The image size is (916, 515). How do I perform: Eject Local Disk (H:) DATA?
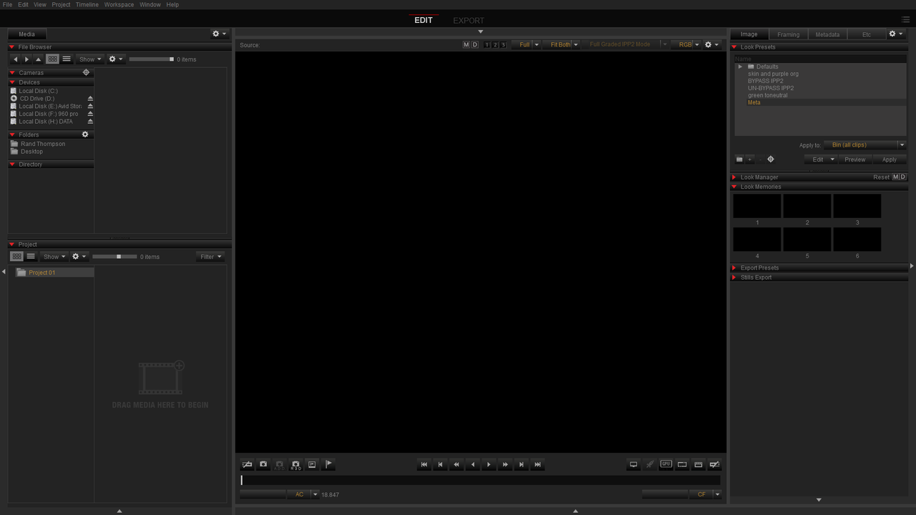90,122
